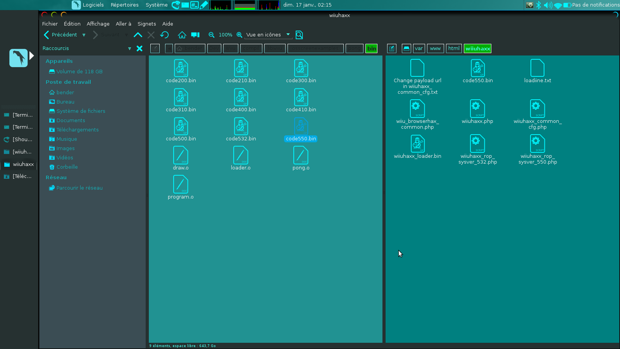Open file search magnifier icon

coord(299,35)
